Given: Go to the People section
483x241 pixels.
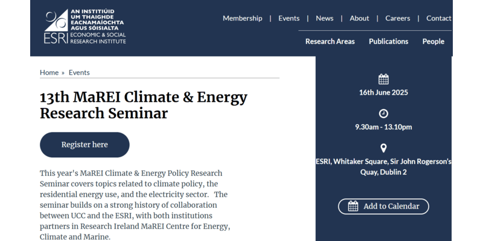Looking at the screenshot, I should pos(433,42).
